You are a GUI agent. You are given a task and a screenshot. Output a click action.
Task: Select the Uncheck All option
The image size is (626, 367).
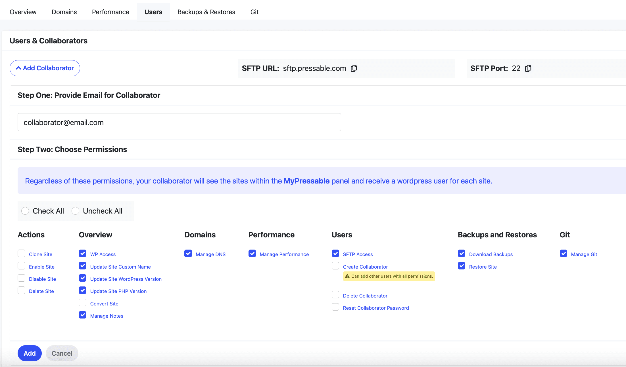tap(75, 211)
